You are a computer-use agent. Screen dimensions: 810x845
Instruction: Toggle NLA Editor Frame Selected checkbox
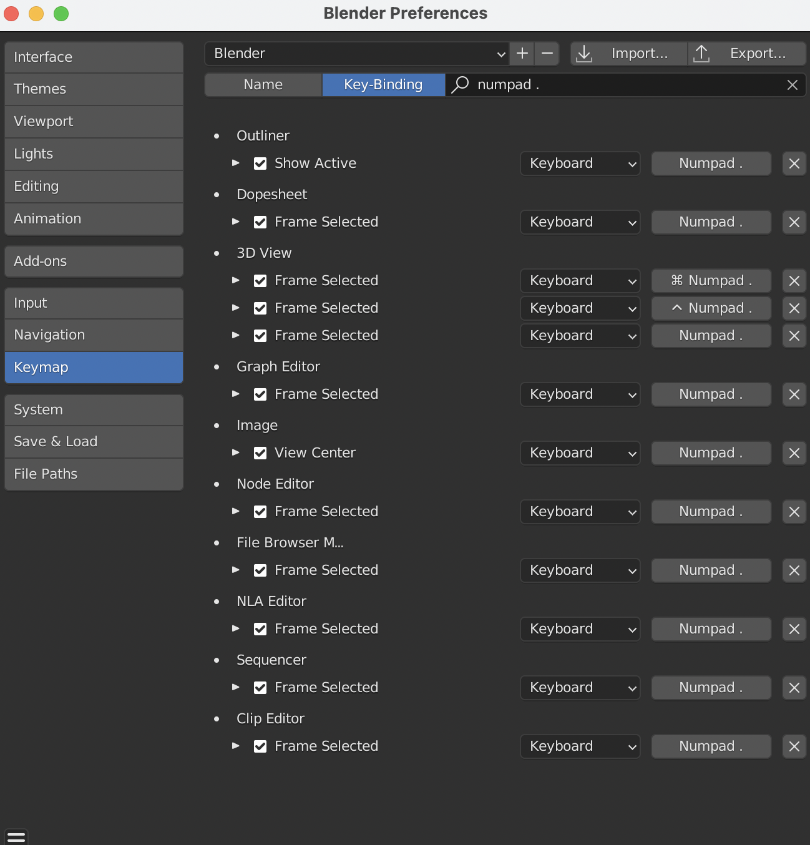pos(260,629)
